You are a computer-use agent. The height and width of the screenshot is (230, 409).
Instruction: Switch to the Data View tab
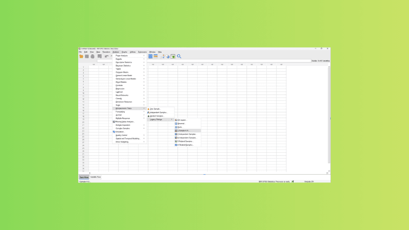84,177
